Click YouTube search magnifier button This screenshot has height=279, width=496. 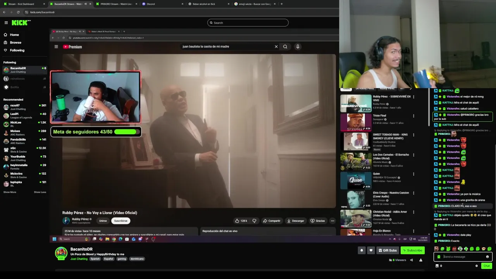[x=285, y=46]
